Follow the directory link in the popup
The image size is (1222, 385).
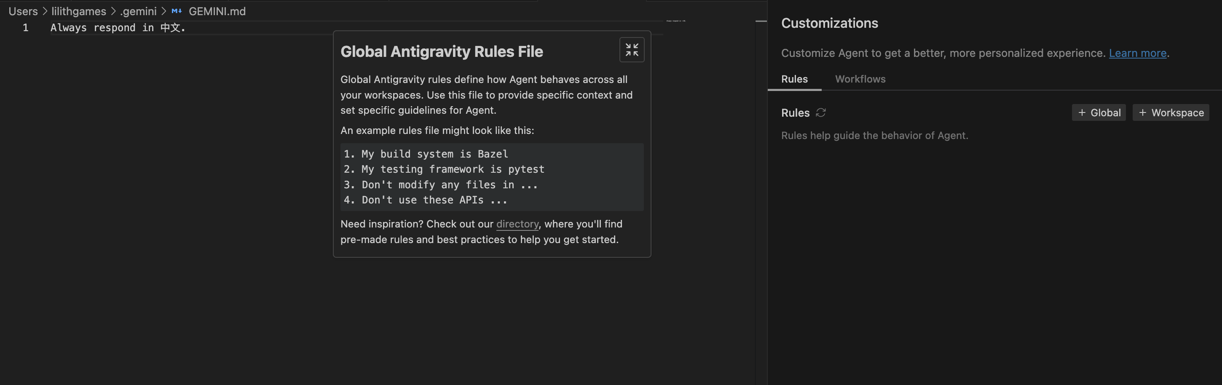click(x=517, y=224)
